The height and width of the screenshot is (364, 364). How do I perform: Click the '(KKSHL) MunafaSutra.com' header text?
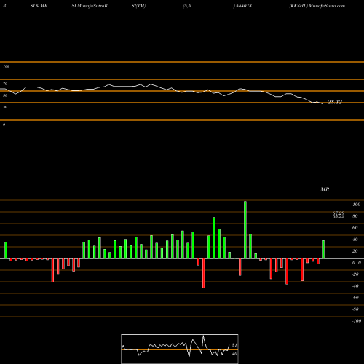pos(317,6)
